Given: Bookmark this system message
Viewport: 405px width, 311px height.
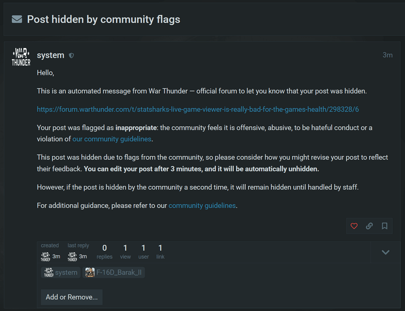Looking at the screenshot, I should click(385, 226).
